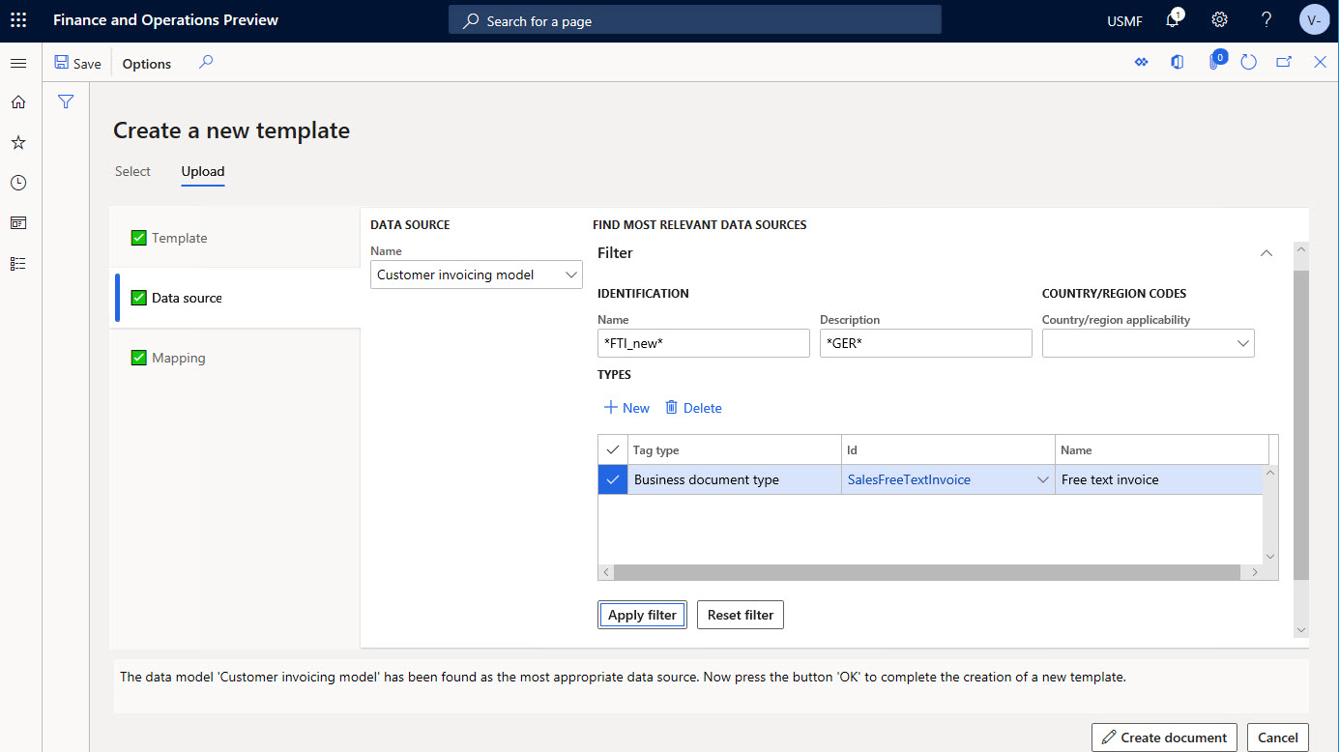Refresh the page with the refresh icon
The width and height of the screenshot is (1339, 752).
1248,61
